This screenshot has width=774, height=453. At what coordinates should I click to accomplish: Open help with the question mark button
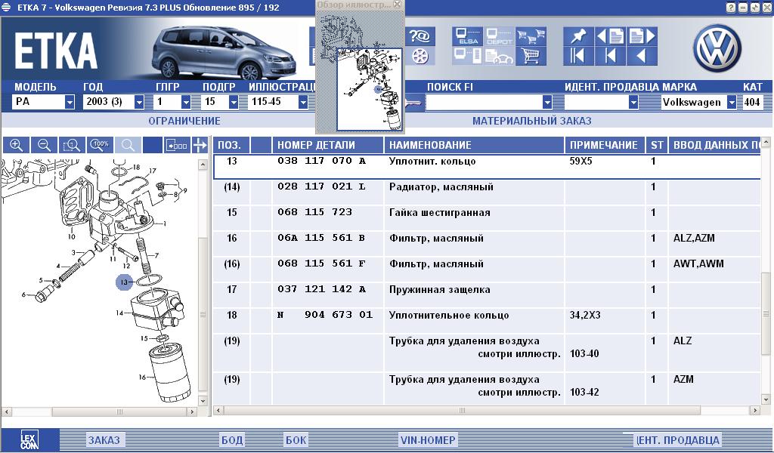(x=731, y=8)
